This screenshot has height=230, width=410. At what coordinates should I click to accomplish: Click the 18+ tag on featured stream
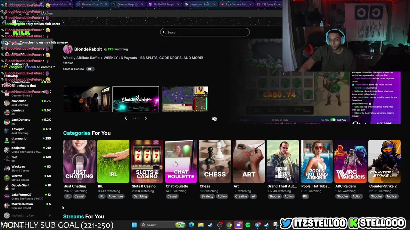(x=90, y=69)
